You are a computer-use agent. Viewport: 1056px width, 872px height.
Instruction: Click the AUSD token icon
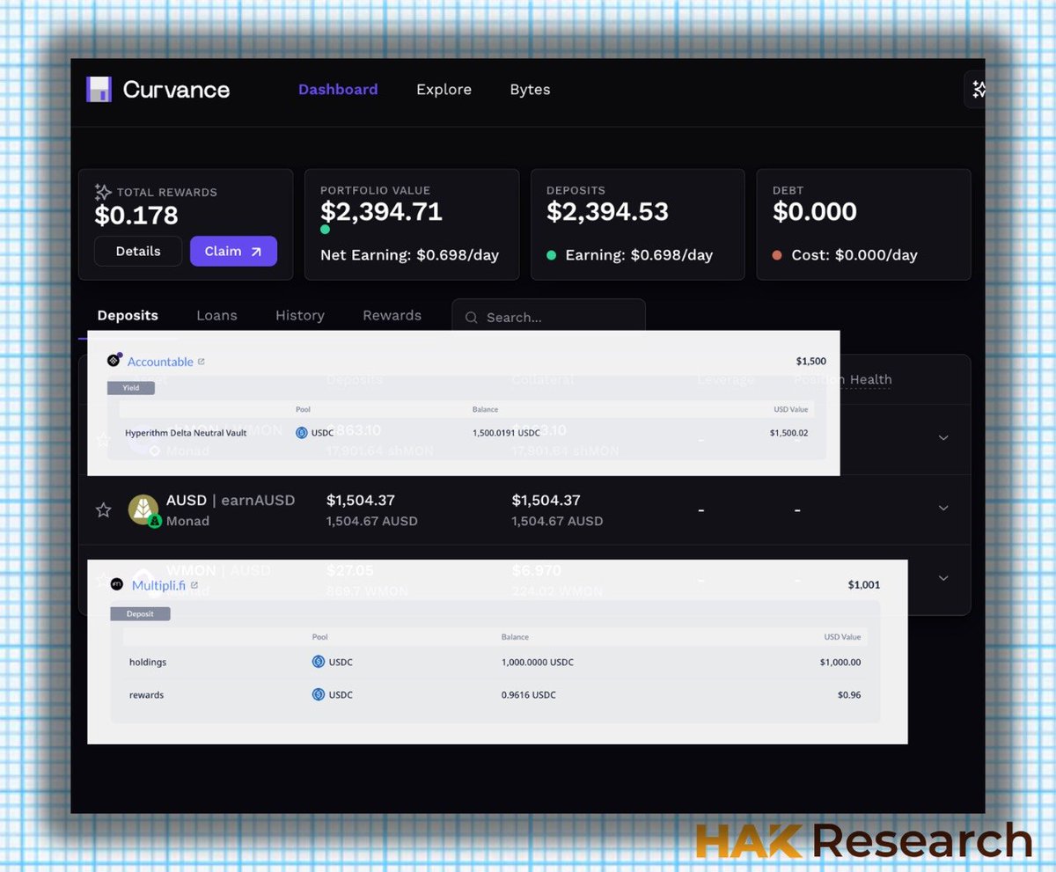143,509
